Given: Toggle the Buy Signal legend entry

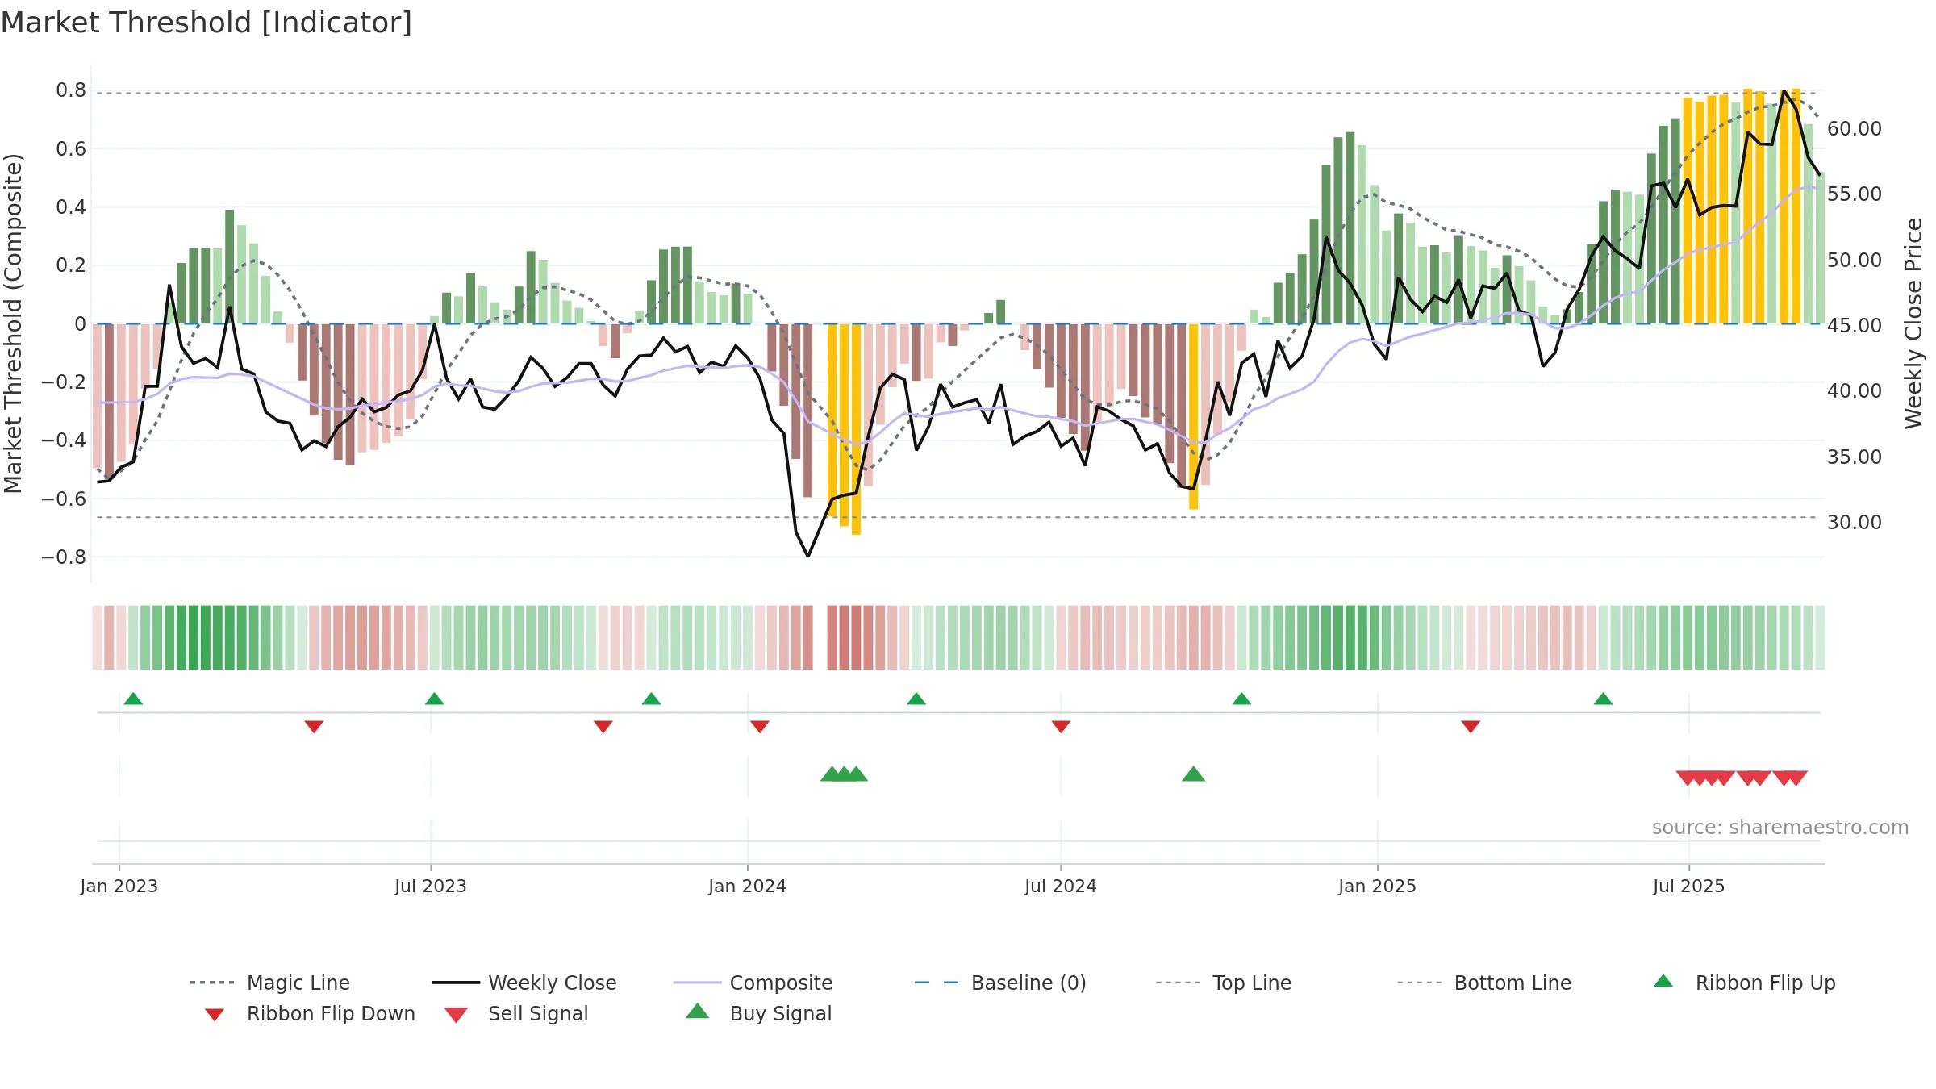Looking at the screenshot, I should point(758,1013).
